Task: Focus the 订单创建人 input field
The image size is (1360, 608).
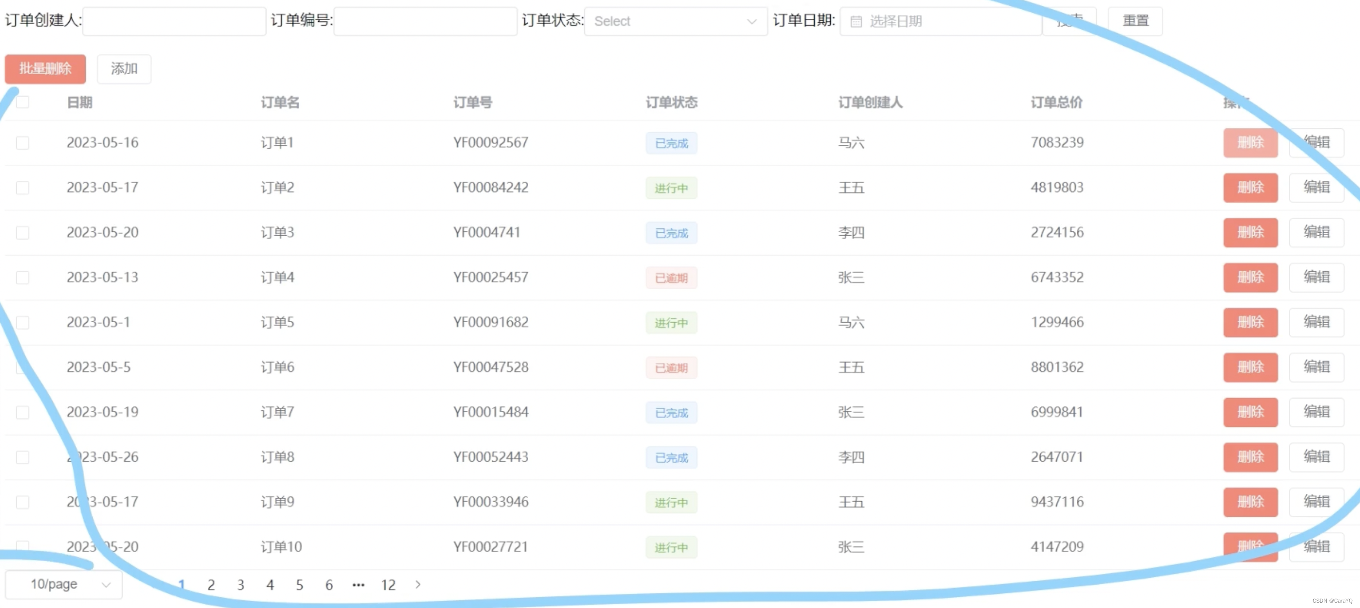Action: coord(174,21)
